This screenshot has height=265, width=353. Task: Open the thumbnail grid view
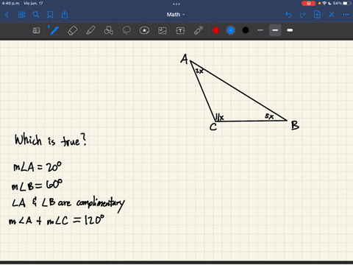point(21,15)
